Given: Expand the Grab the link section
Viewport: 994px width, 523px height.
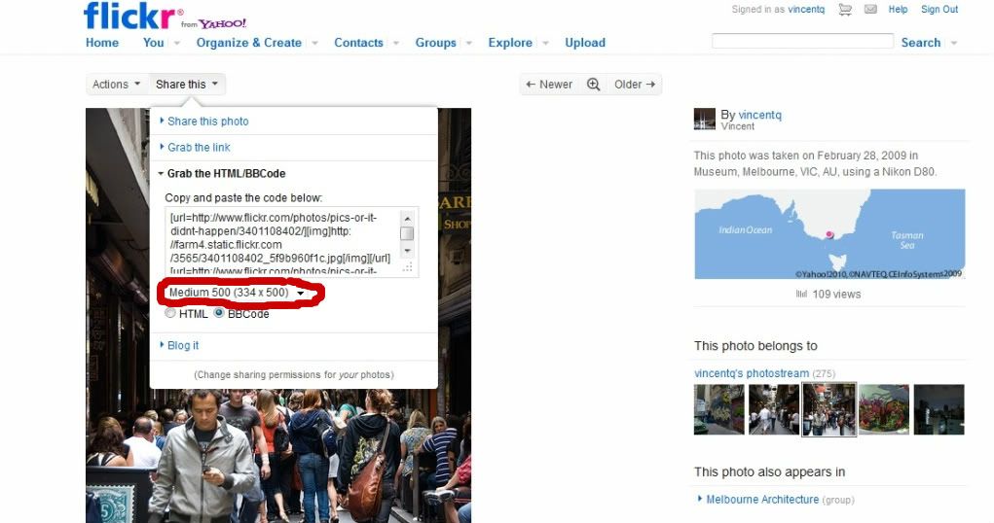Looking at the screenshot, I should point(199,147).
